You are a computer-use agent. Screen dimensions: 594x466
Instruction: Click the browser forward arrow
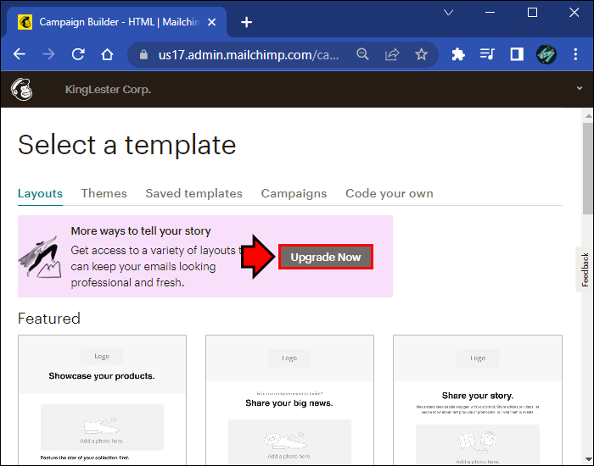pyautogui.click(x=48, y=54)
